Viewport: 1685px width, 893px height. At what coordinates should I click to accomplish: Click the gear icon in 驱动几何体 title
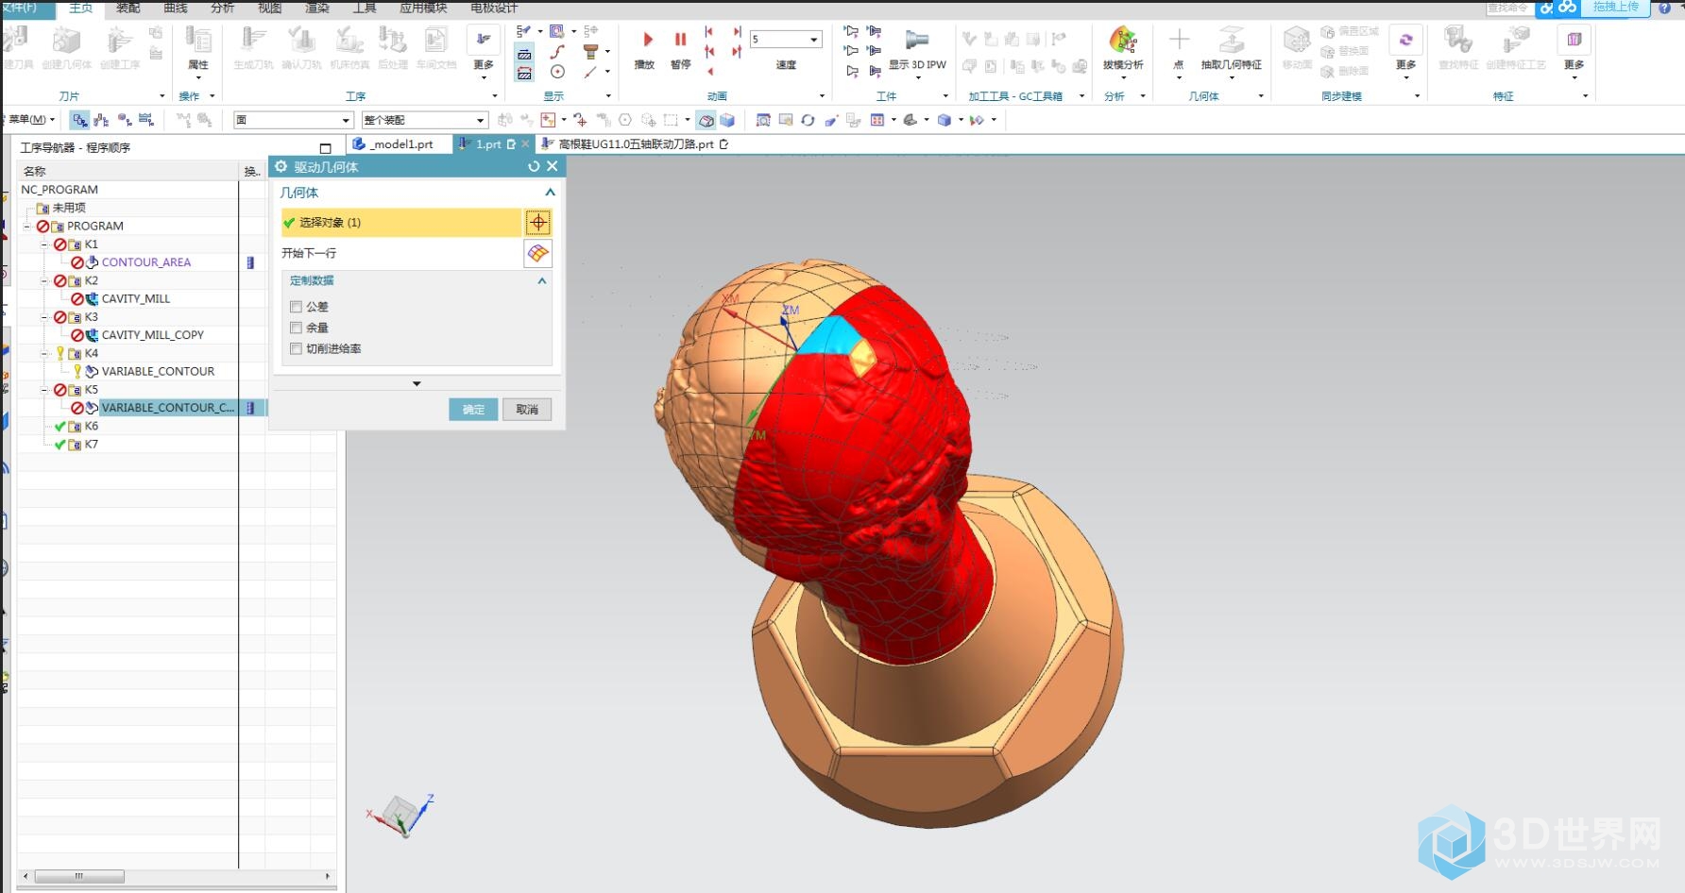(281, 166)
